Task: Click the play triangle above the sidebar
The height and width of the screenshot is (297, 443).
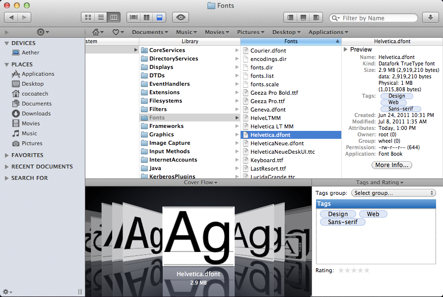Action: (7, 32)
